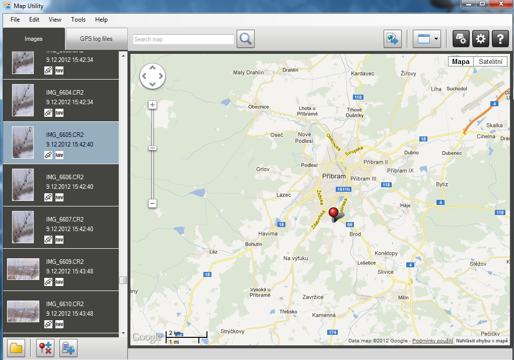Open the help question mark icon
514x360 pixels.
tap(500, 39)
